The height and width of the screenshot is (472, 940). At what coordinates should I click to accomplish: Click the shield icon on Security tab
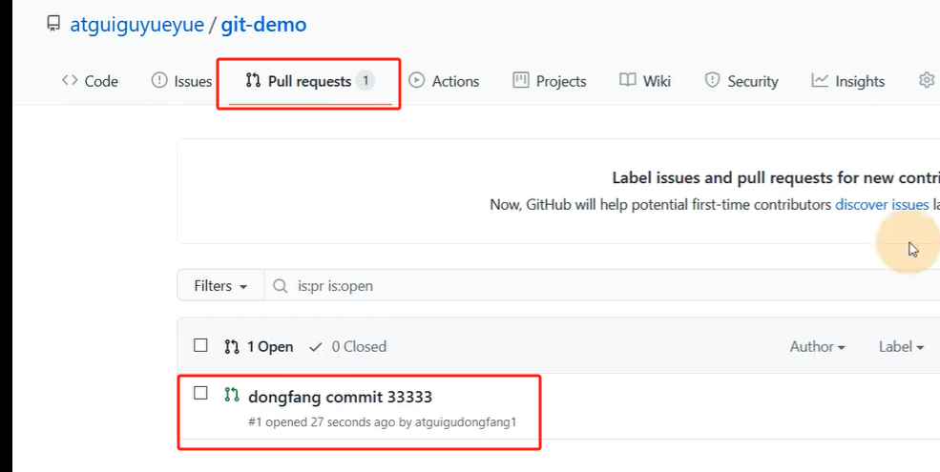pos(712,80)
